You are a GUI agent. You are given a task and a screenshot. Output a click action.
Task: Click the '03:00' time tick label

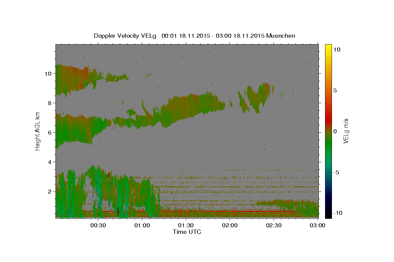(317, 225)
